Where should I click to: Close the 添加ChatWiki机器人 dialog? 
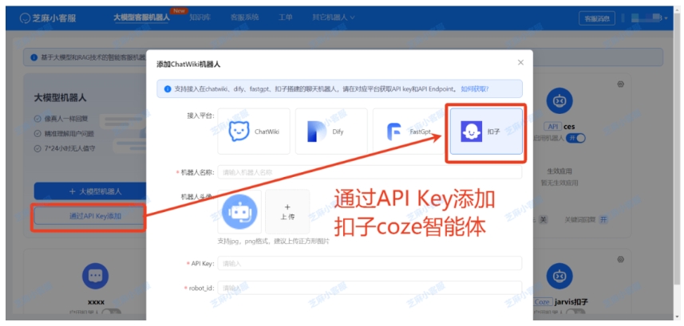(520, 62)
